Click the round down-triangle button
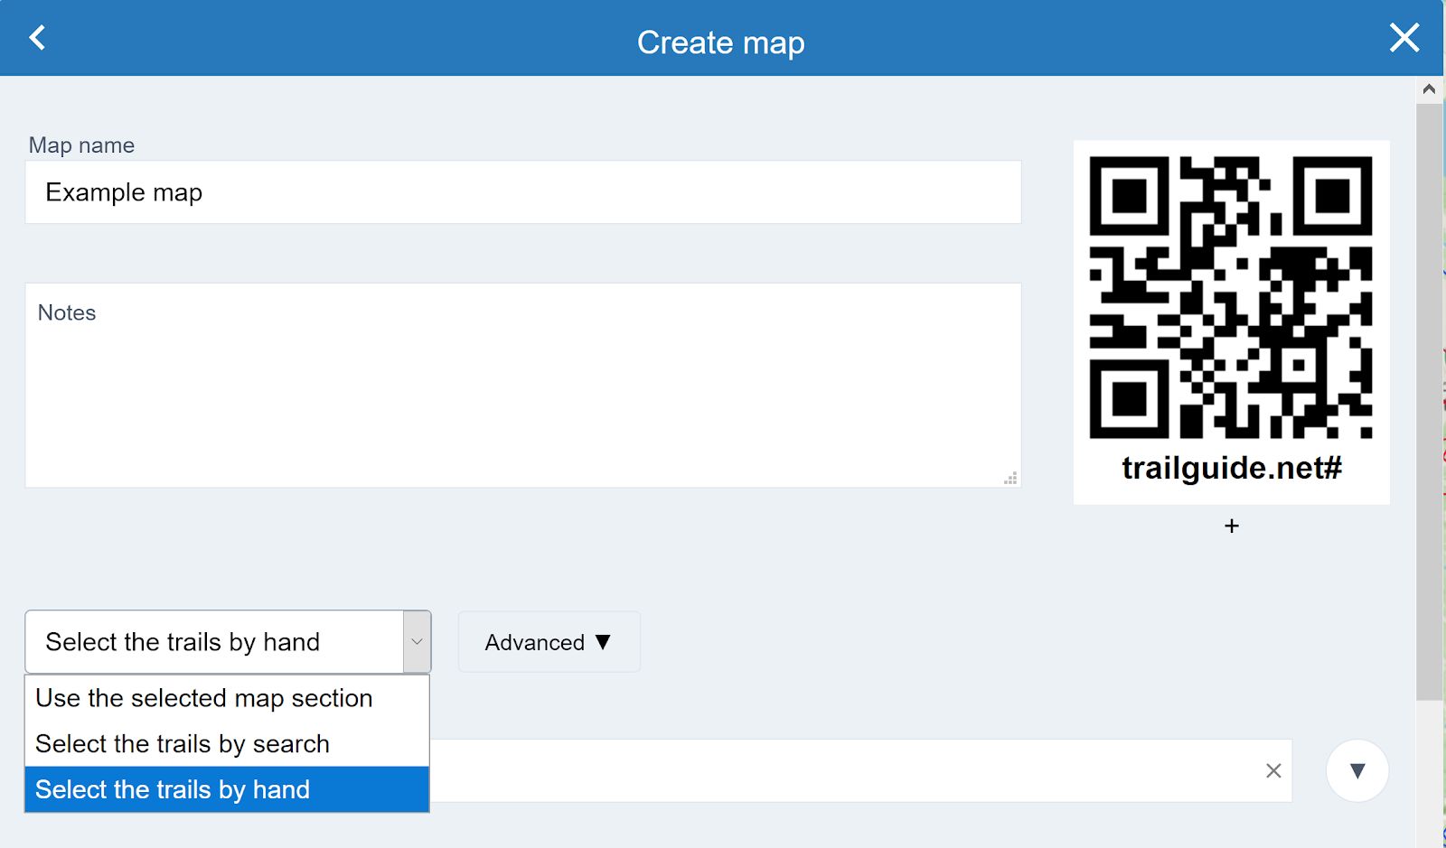The image size is (1446, 848). click(1357, 770)
